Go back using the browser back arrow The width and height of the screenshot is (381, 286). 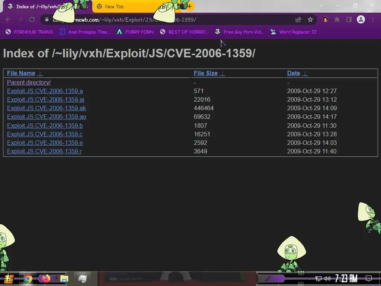(x=8, y=20)
